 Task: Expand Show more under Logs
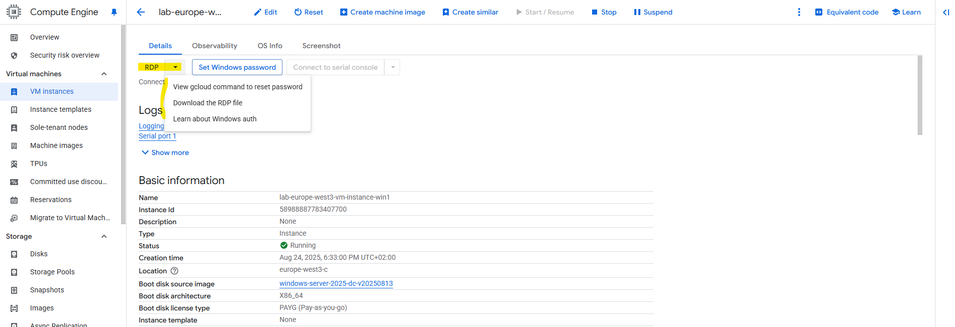(x=165, y=152)
